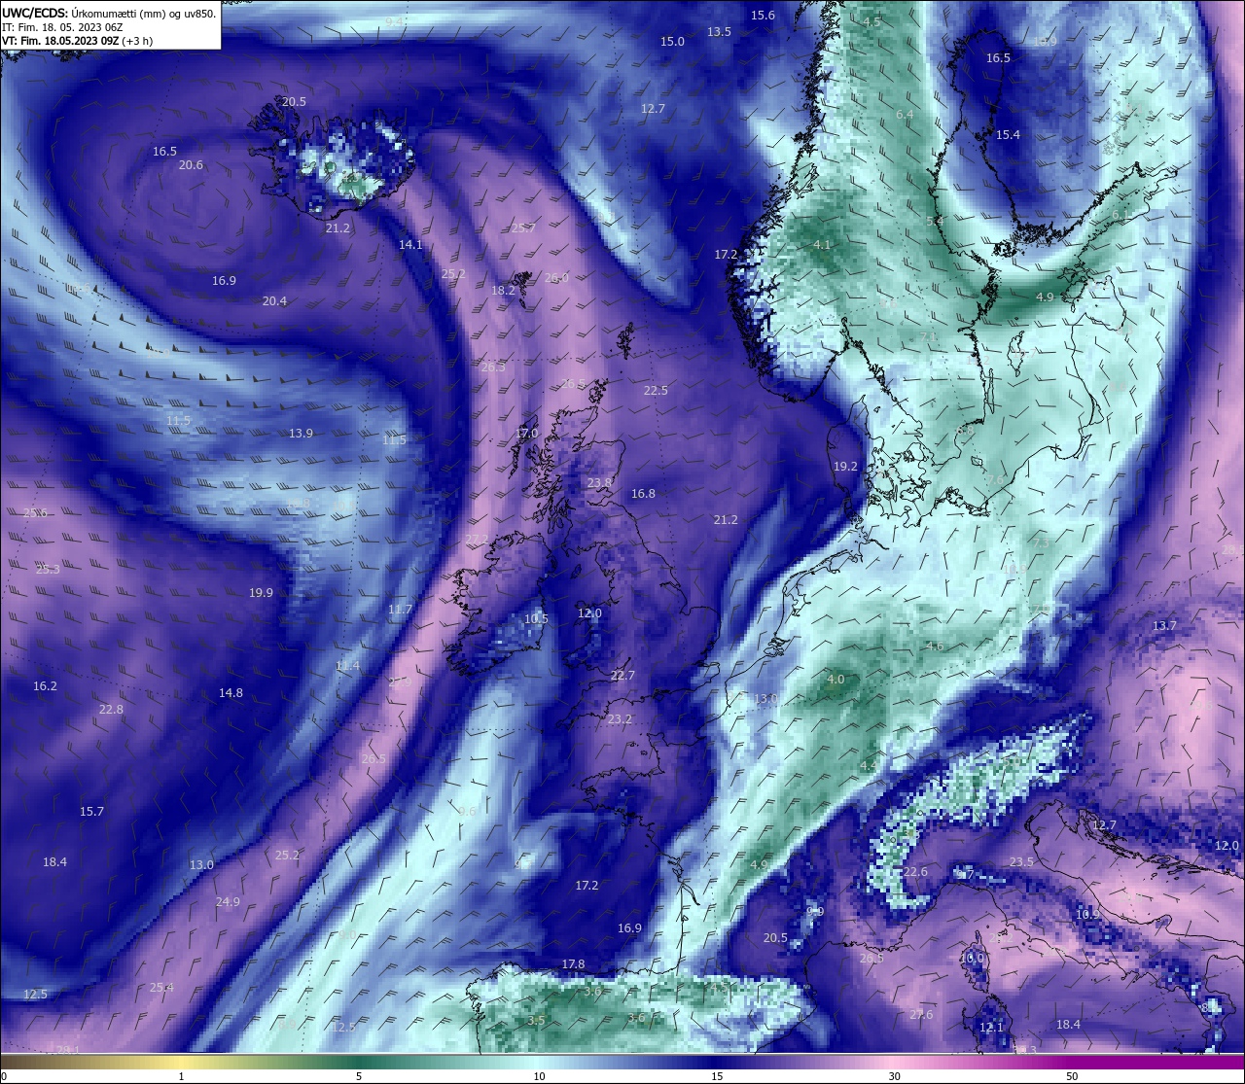Click the 15.7 value on the map
The image size is (1245, 1084).
pos(91,812)
